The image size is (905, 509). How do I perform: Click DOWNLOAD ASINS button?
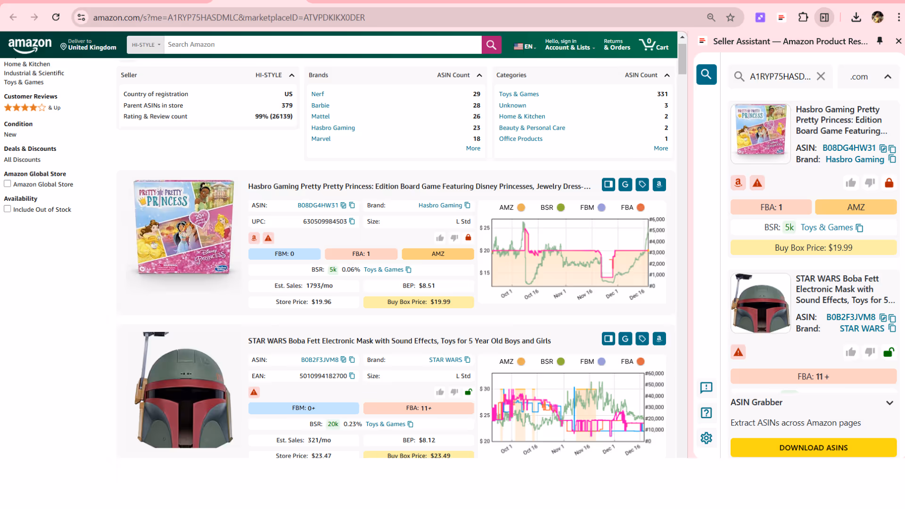(813, 447)
